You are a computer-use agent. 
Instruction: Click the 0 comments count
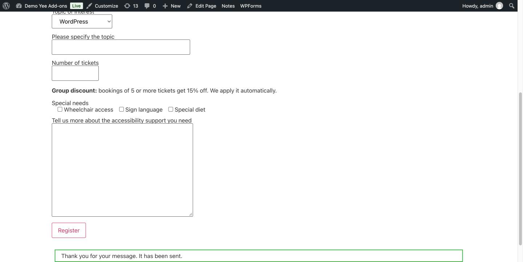154,6
